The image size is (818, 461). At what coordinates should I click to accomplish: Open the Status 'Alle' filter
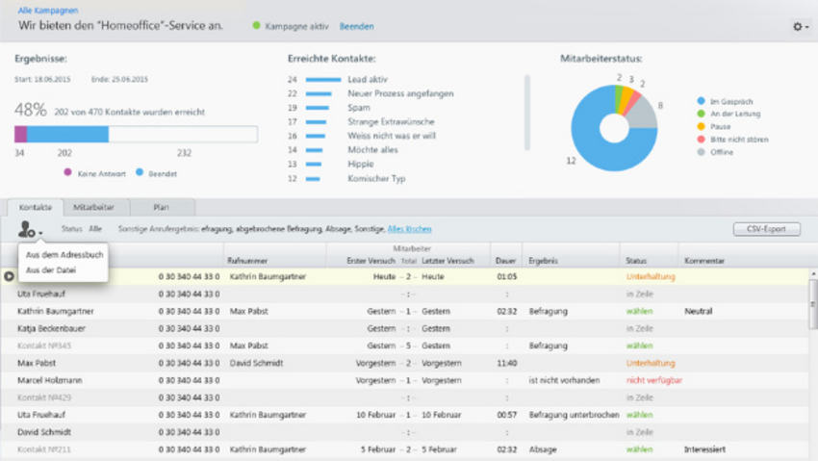click(x=95, y=229)
